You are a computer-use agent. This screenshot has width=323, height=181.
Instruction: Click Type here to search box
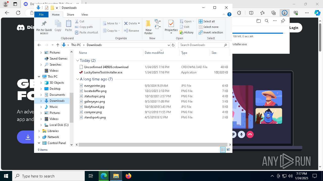tap(48, 176)
